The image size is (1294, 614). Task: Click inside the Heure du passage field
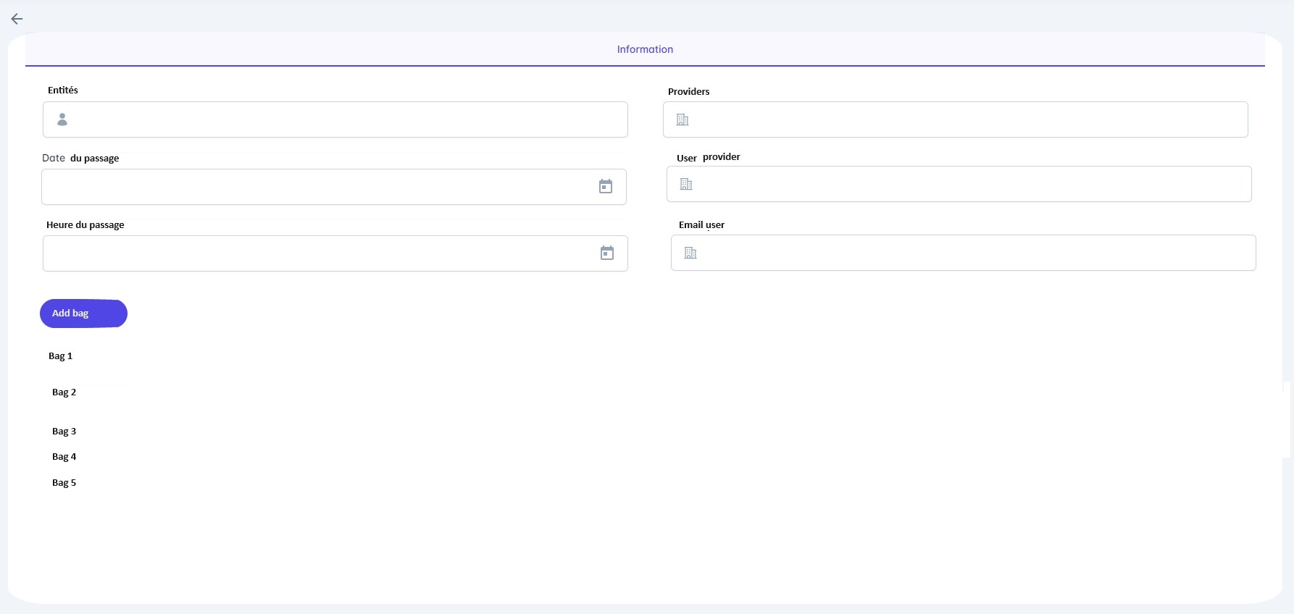pos(319,253)
